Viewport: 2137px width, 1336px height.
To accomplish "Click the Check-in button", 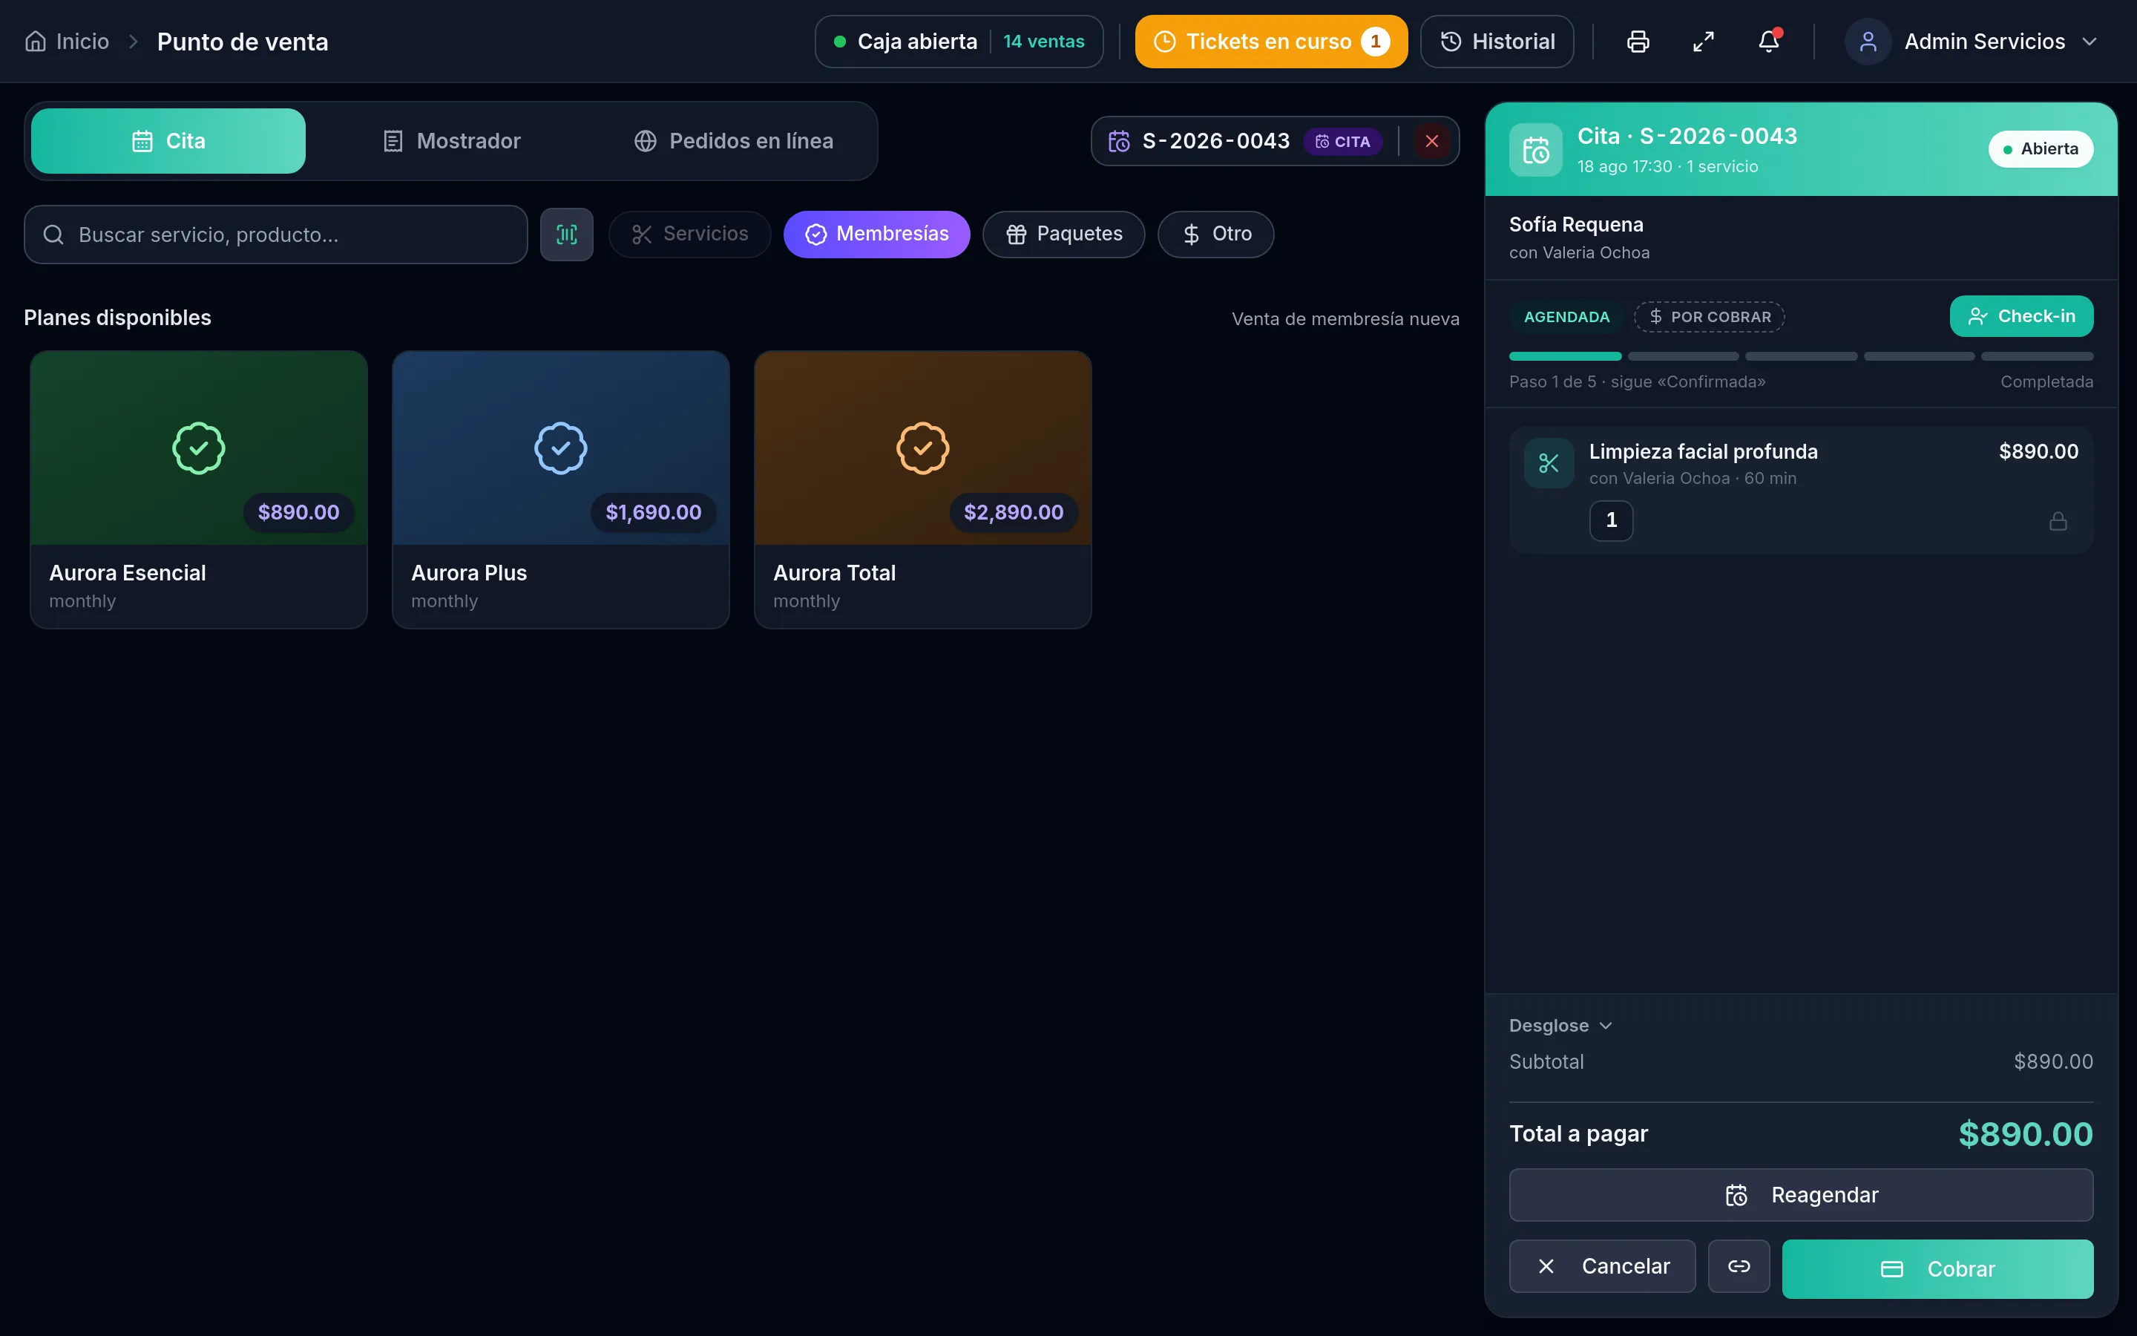I will point(2021,316).
